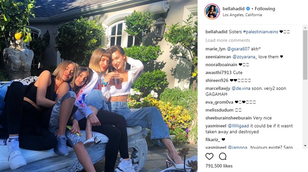This screenshot has height=172, width=308.
Task: Click the comments scrollbar thumb
Action: (x=305, y=55)
